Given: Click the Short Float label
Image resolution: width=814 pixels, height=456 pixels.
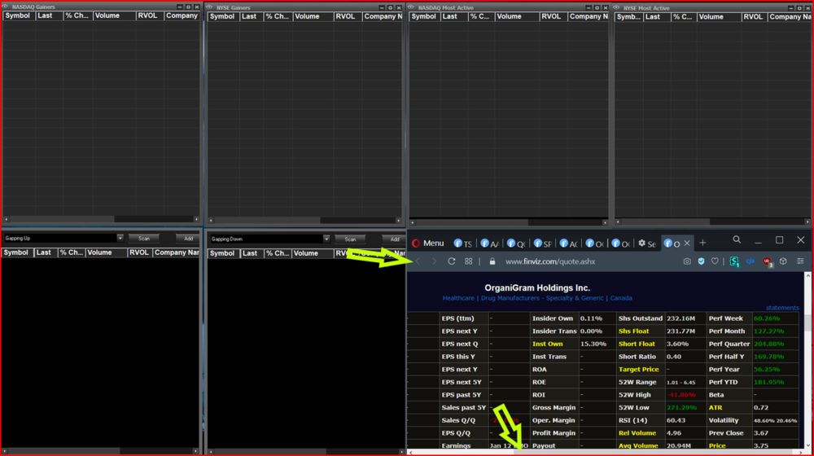Looking at the screenshot, I should [x=637, y=344].
